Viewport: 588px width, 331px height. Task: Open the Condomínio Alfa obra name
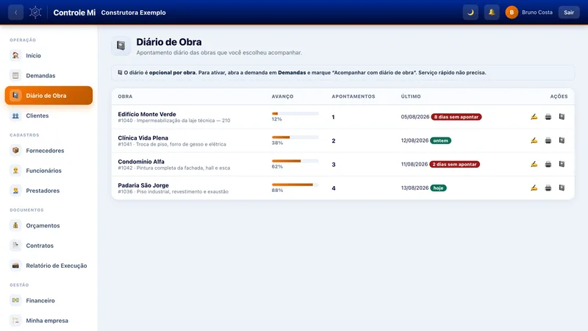(x=141, y=161)
